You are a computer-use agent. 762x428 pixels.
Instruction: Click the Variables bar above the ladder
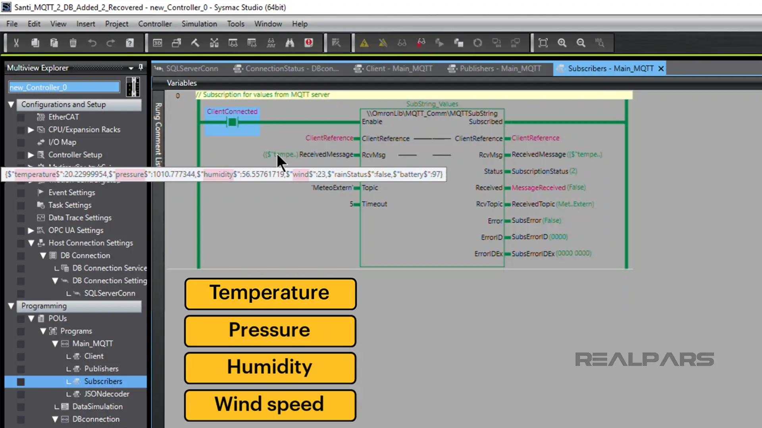(182, 83)
